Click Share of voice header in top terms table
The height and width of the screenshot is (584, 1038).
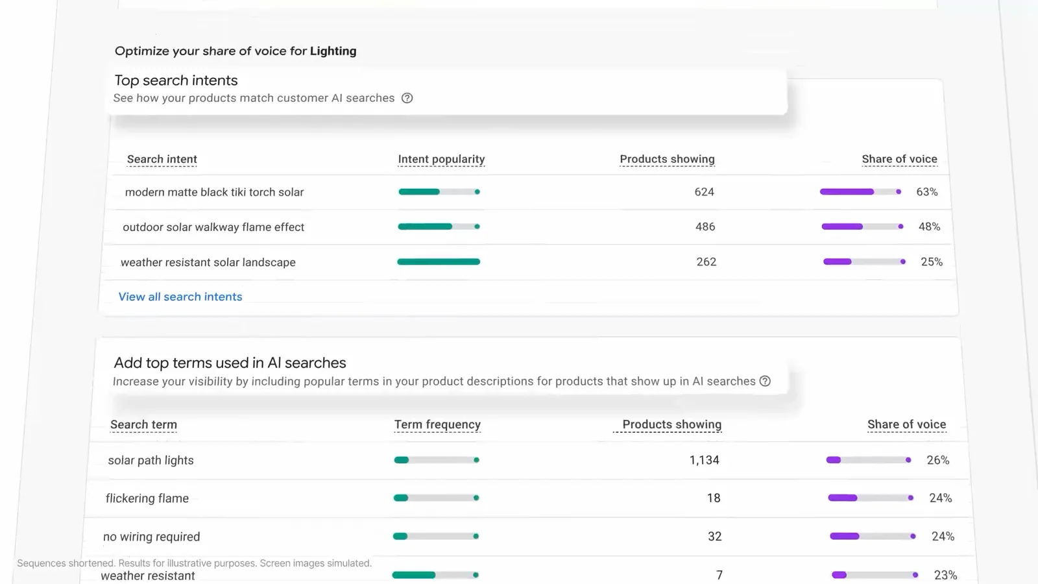point(906,424)
